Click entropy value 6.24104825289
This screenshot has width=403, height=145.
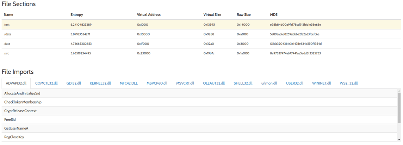coord(81,25)
